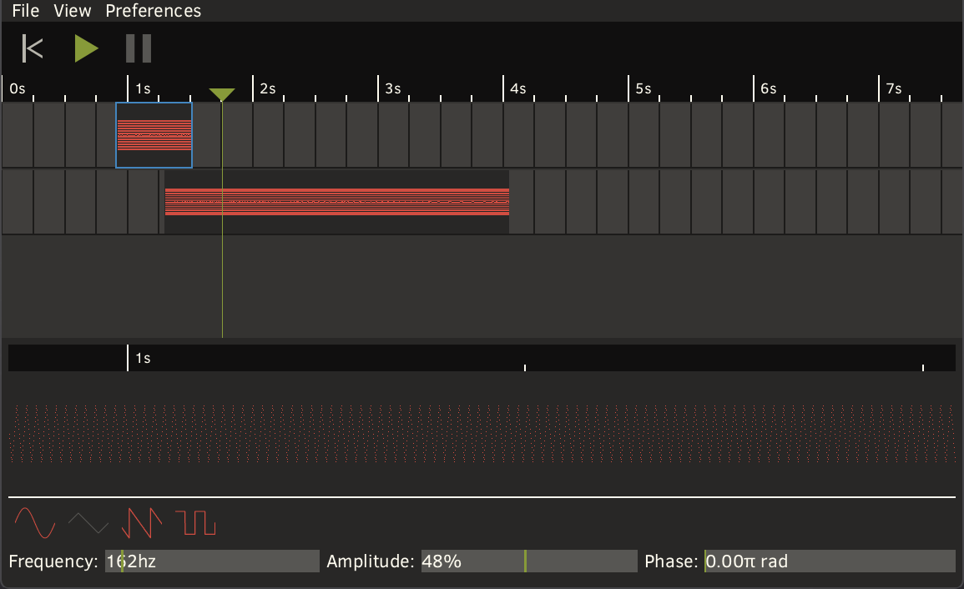Viewport: 964px width, 589px height.
Task: Select the square wave shape
Action: point(195,523)
